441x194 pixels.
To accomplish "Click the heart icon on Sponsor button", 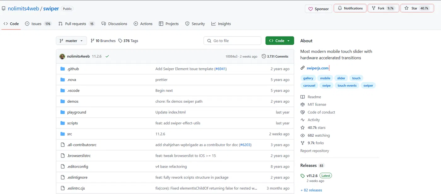I will 311,9.
